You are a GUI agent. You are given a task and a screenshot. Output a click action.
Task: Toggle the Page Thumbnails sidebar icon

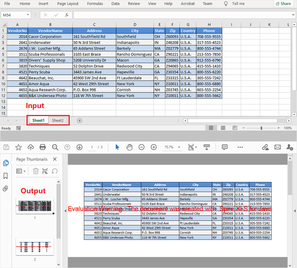pyautogui.click(x=5, y=163)
